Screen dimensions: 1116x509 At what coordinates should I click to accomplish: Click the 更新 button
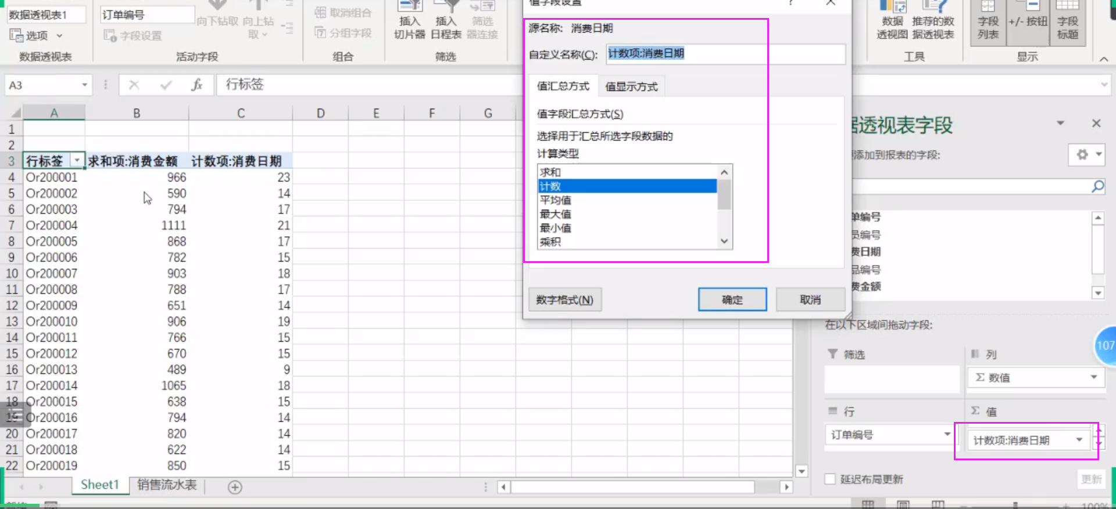pos(1091,479)
